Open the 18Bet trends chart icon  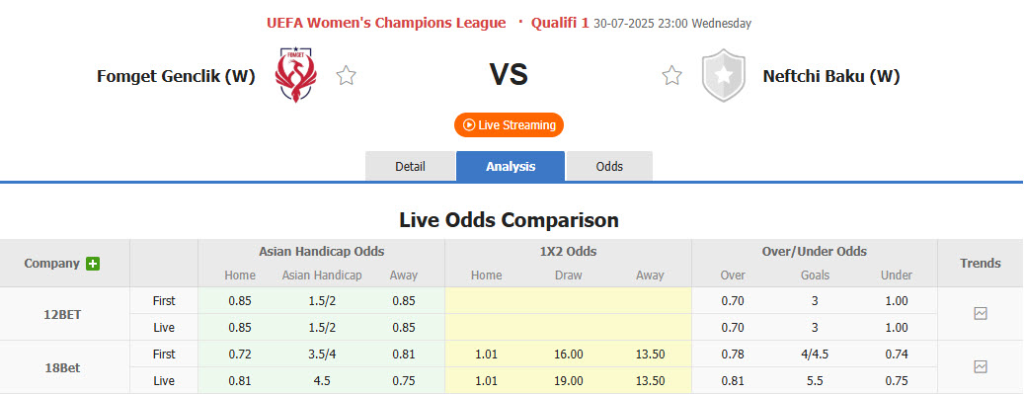[x=981, y=366]
